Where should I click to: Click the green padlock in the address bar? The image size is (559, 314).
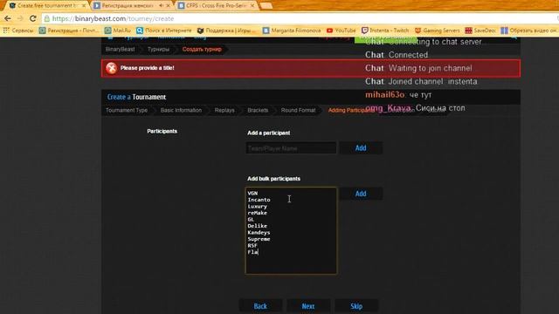(46, 18)
